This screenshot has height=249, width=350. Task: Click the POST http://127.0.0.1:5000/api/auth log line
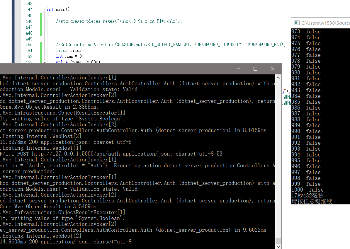(111, 154)
